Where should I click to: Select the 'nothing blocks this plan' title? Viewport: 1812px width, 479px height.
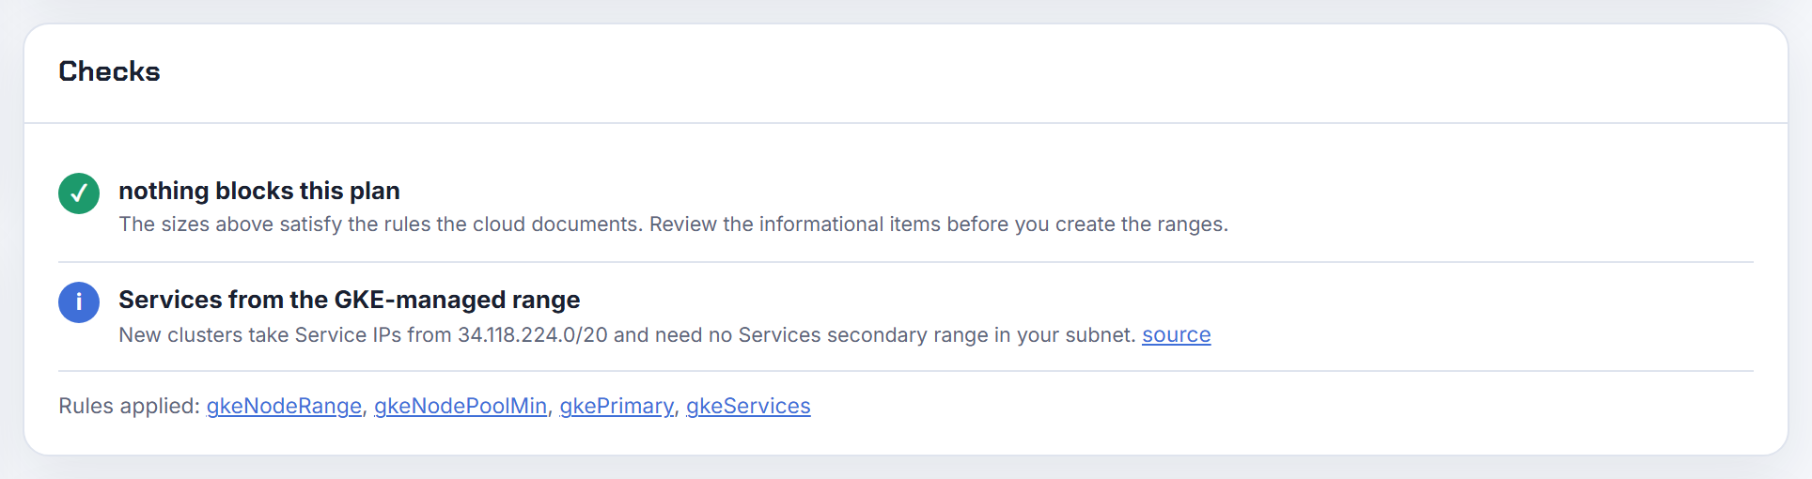point(259,191)
